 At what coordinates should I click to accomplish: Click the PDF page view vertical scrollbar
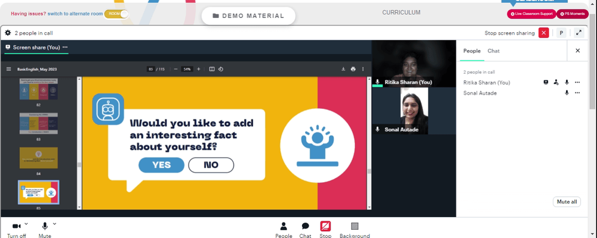click(369, 143)
